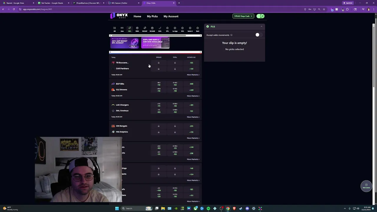Click the Onyx Cash balance button
This screenshot has height=212, width=377.
(243, 16)
